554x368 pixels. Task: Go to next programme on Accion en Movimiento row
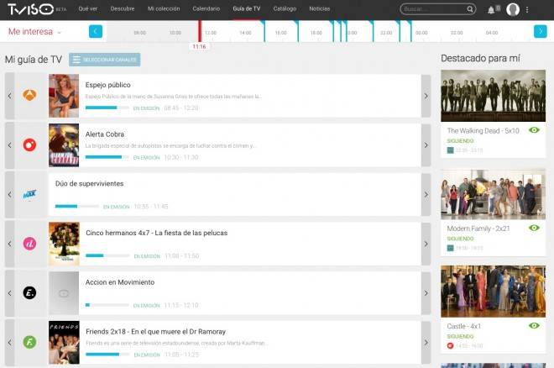pyautogui.click(x=426, y=293)
